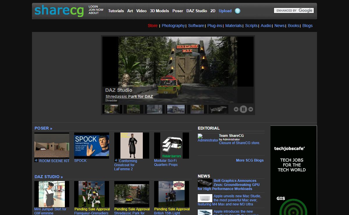Image resolution: width=349 pixels, height=215 pixels.
Task: Open the DAZ Studio menu
Action: click(197, 11)
